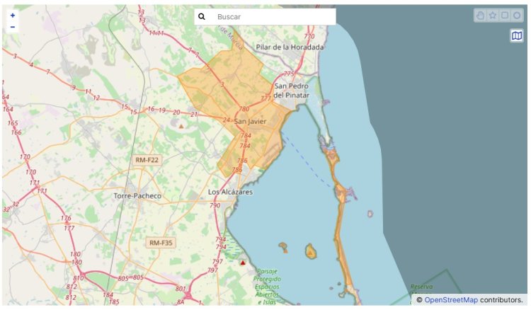
Task: Select the star polygon draw tool
Action: click(x=493, y=16)
